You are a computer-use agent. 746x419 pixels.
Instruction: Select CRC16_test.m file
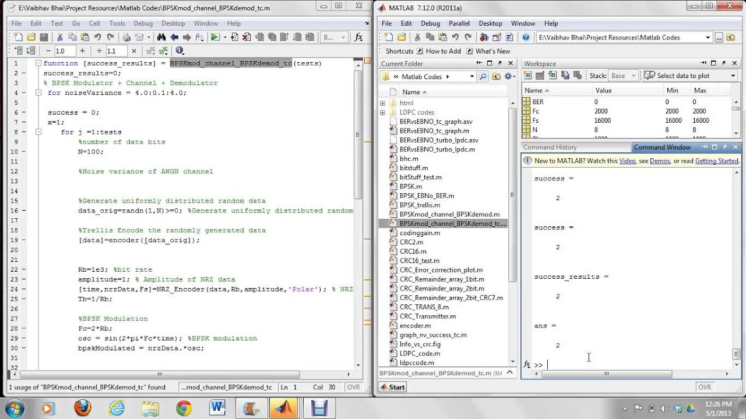[419, 261]
